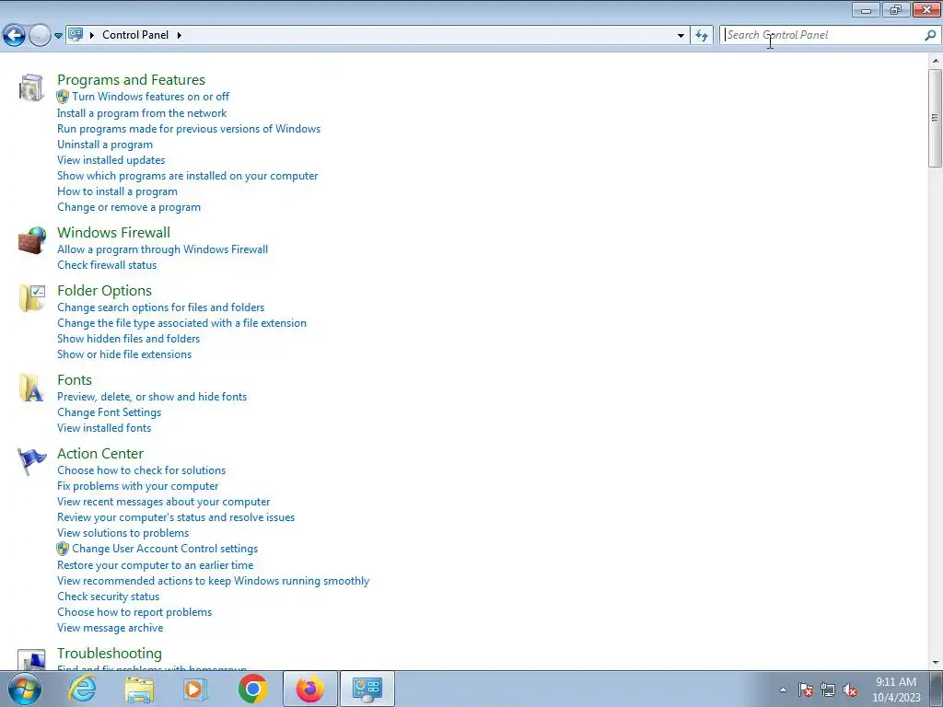Click the Troubleshooting monitor icon
The image size is (943, 707).
click(x=31, y=659)
